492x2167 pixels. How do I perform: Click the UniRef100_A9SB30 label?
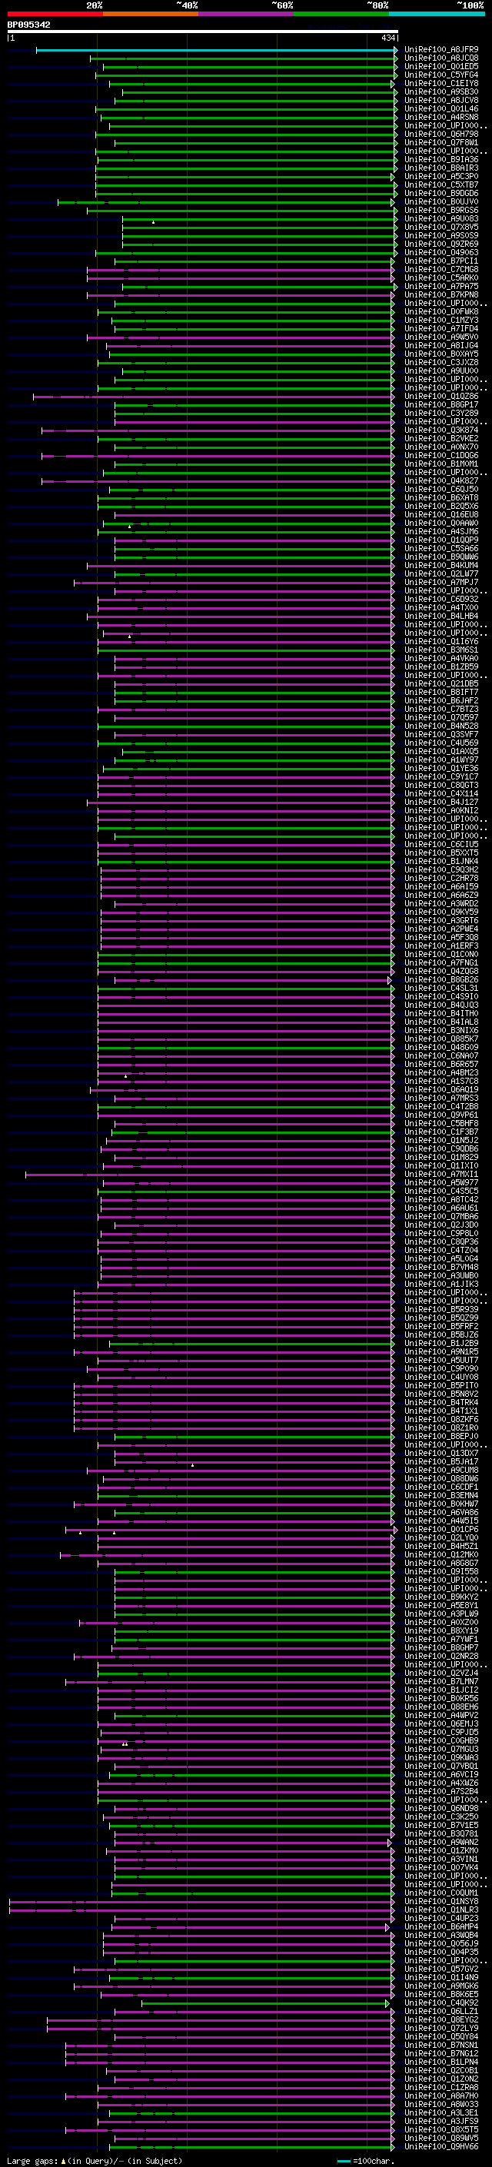(441, 91)
